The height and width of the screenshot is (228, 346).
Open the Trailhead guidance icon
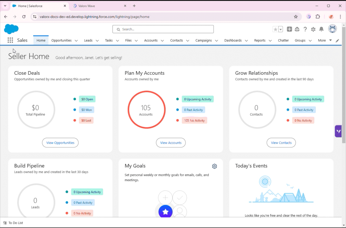pyautogui.click(x=297, y=29)
